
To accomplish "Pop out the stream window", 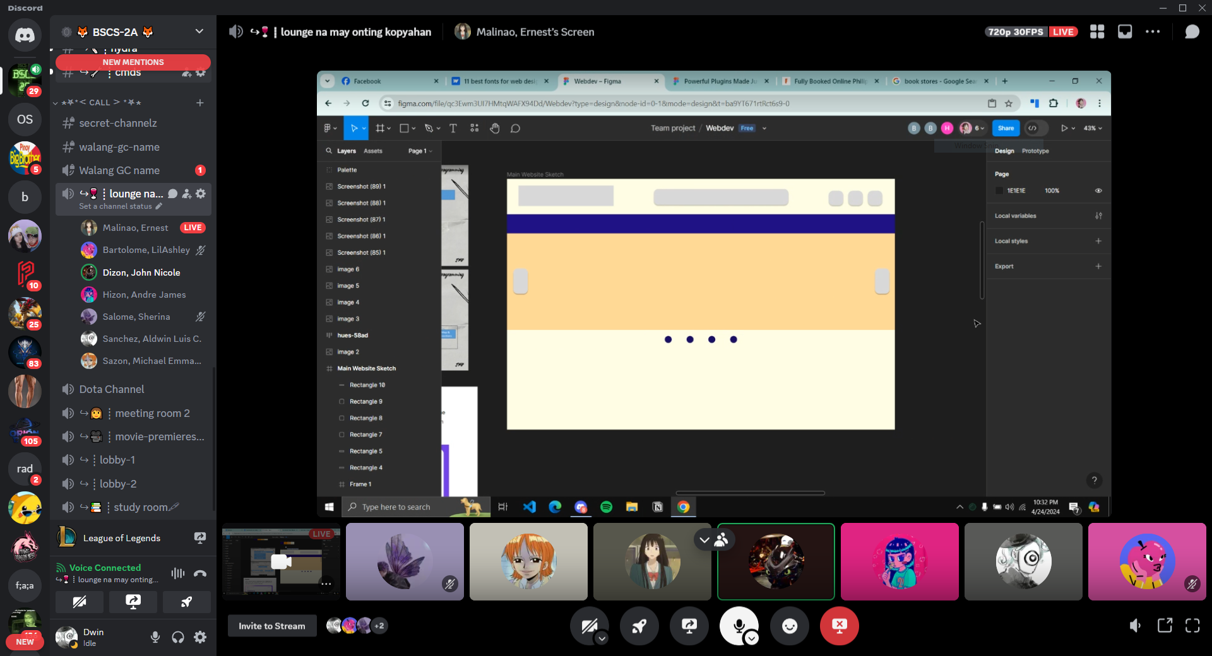I will pos(1165,626).
